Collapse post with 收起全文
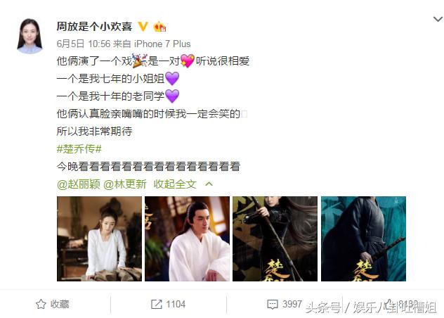Screen dimensions: 444x318 click(175, 184)
